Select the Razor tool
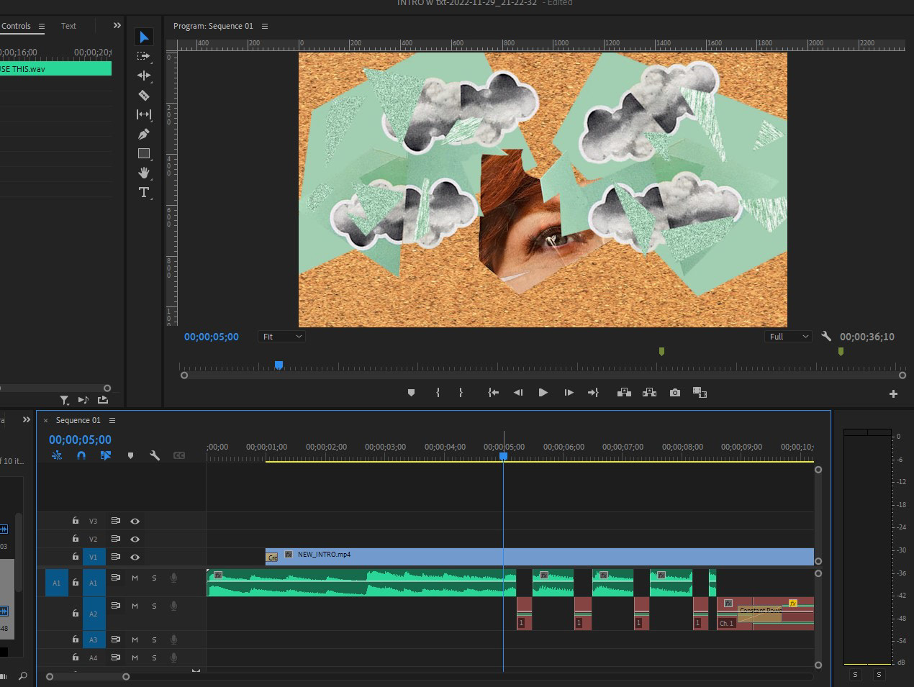This screenshot has width=914, height=687. [144, 95]
